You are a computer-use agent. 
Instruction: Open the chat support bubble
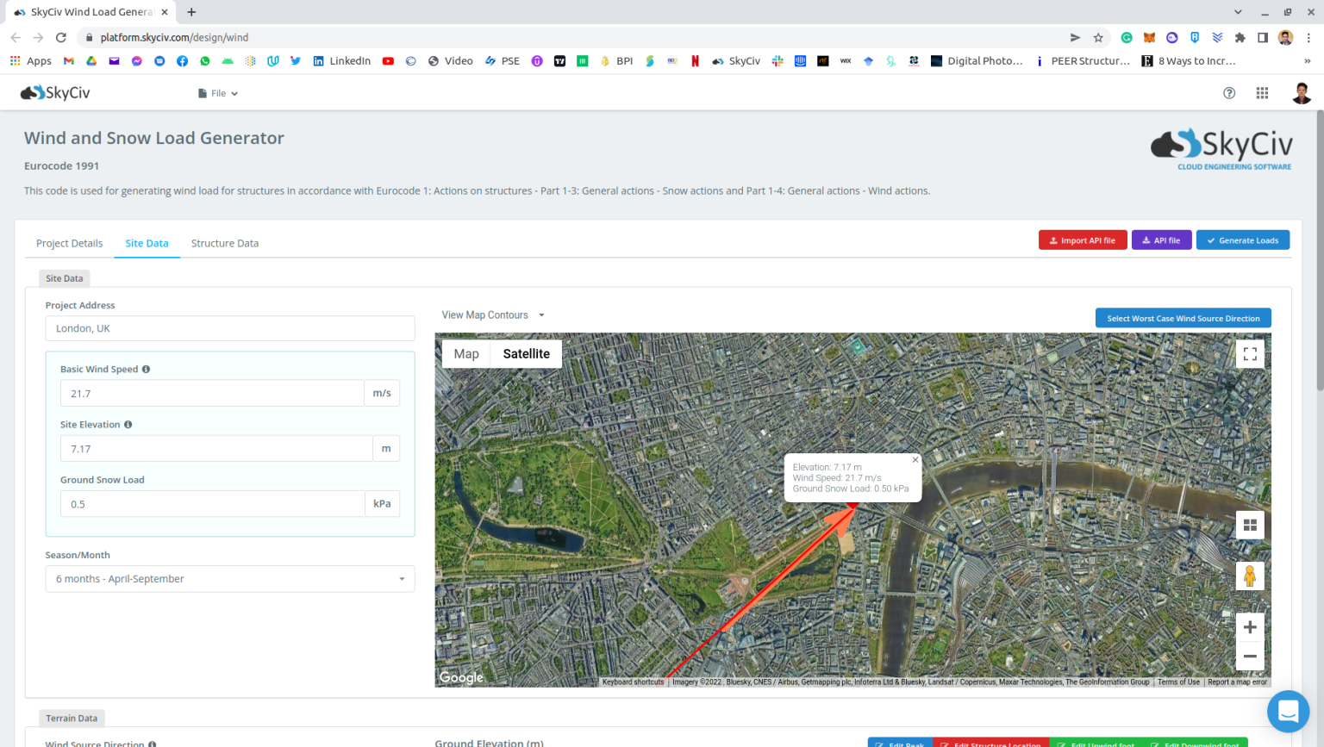tap(1288, 711)
